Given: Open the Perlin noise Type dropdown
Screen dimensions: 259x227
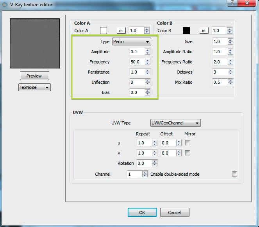Looking at the screenshot, I should point(132,41).
